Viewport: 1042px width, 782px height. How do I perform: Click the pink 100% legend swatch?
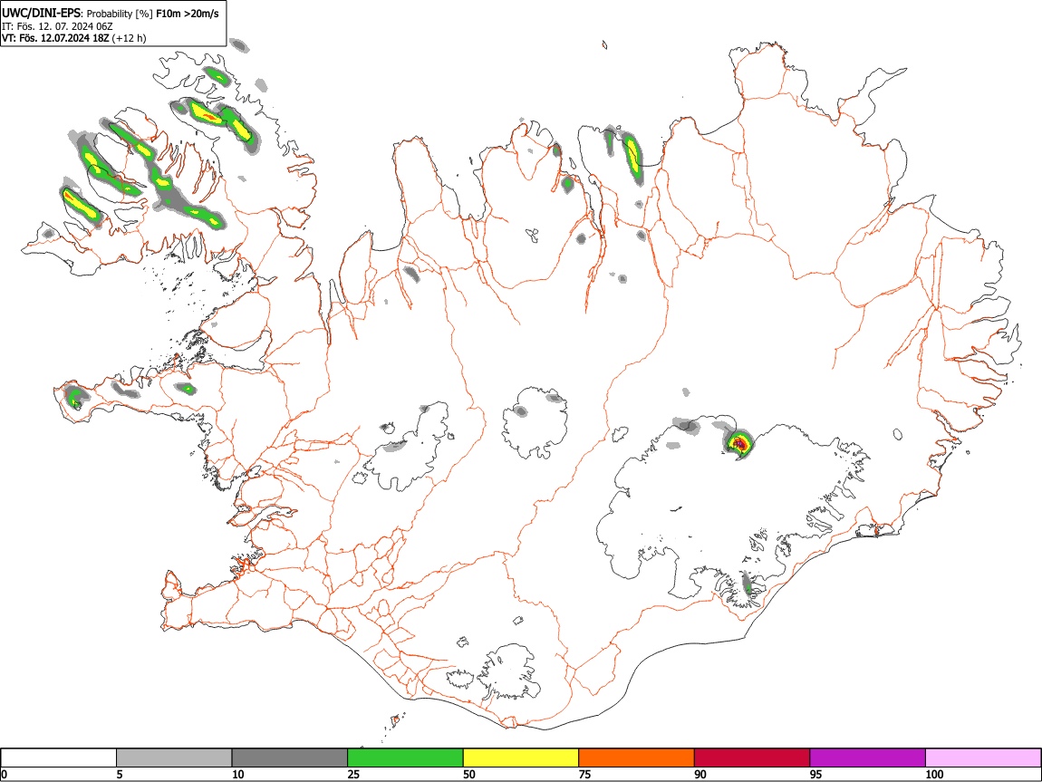click(x=983, y=758)
